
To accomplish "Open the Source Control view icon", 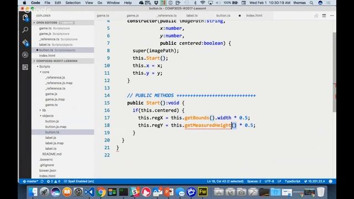I will [25, 43].
